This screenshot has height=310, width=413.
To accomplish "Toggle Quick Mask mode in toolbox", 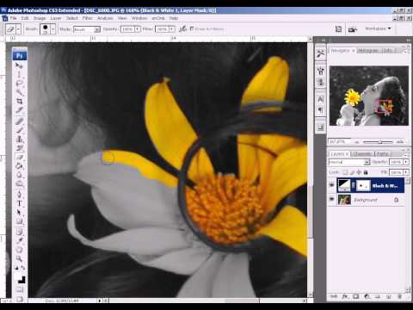I will pyautogui.click(x=19, y=289).
